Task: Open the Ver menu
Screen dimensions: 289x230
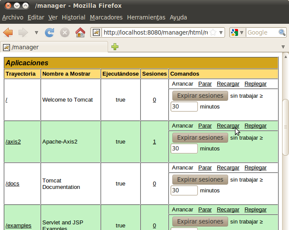Action: pyautogui.click(x=53, y=17)
